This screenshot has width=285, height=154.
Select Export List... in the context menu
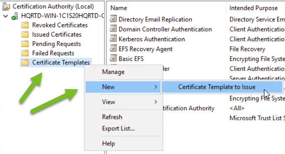pos(123,129)
